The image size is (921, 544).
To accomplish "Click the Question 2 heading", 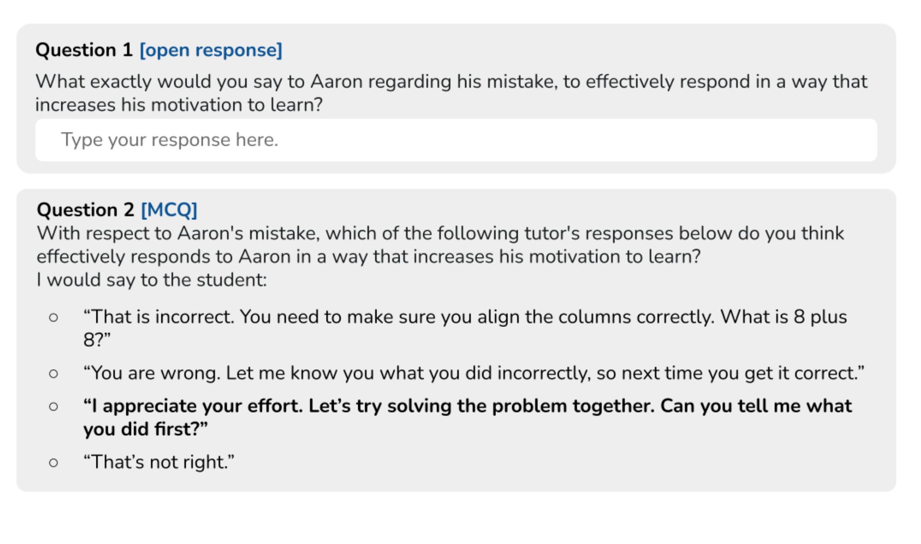I will pos(85,210).
